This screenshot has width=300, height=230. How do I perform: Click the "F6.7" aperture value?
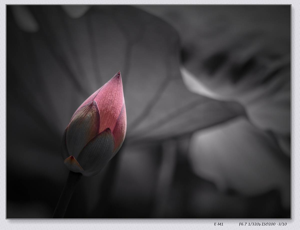pos(243,224)
